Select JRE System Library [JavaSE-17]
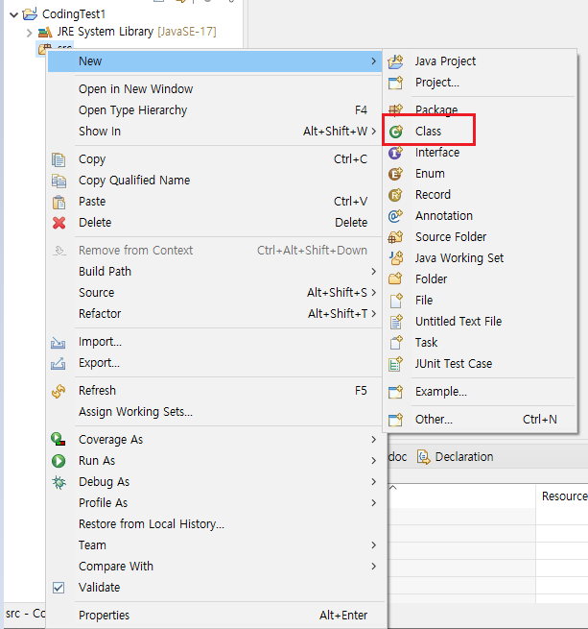 click(136, 32)
